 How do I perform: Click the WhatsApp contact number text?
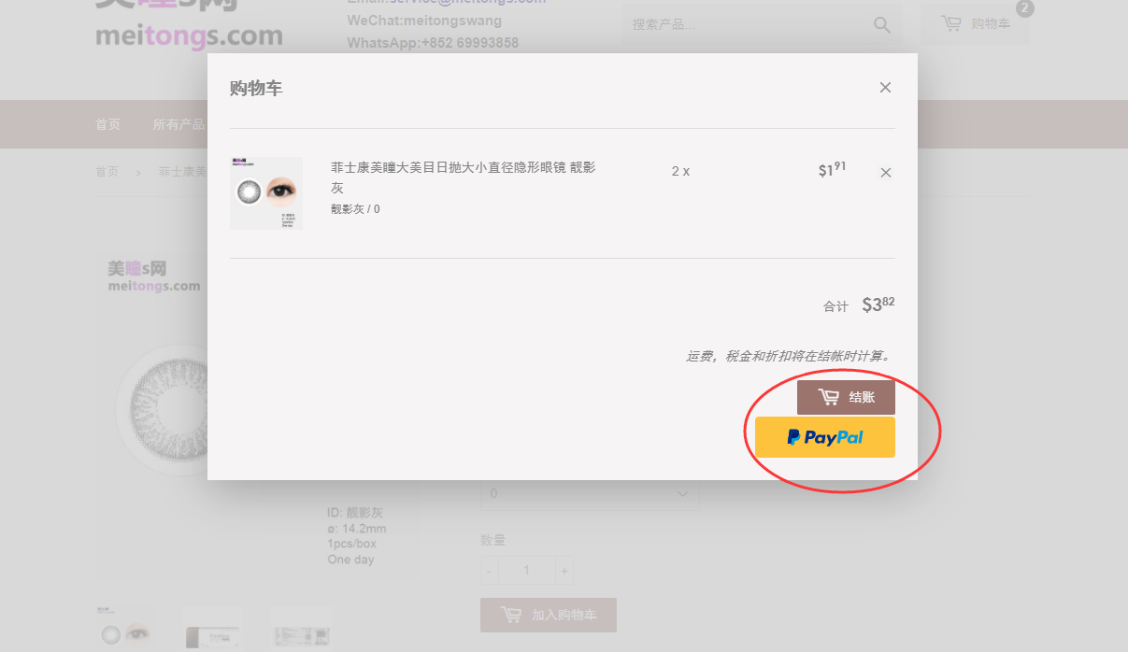[x=433, y=43]
